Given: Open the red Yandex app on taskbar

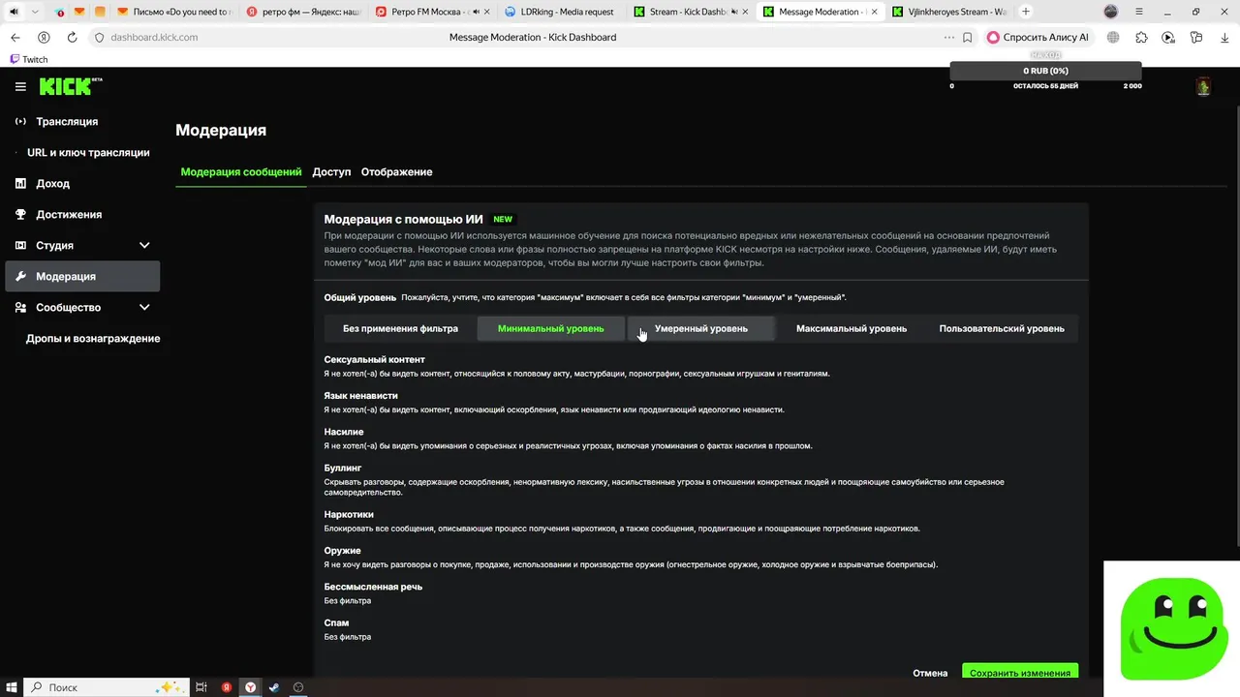Looking at the screenshot, I should (226, 687).
